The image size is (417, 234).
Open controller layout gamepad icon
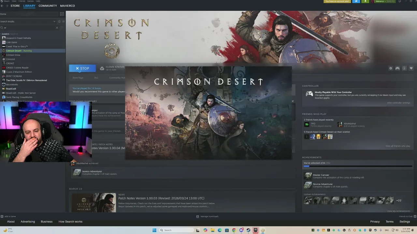click(x=397, y=68)
